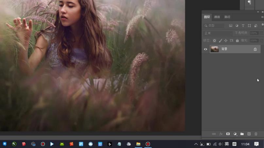Lock transparent pixels checkerboard icon

click(x=214, y=41)
